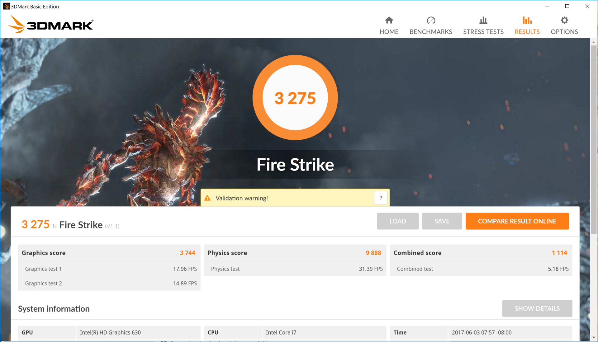Screen dimensions: 598x342
Task: Click Physics test row label
Action: (225, 269)
